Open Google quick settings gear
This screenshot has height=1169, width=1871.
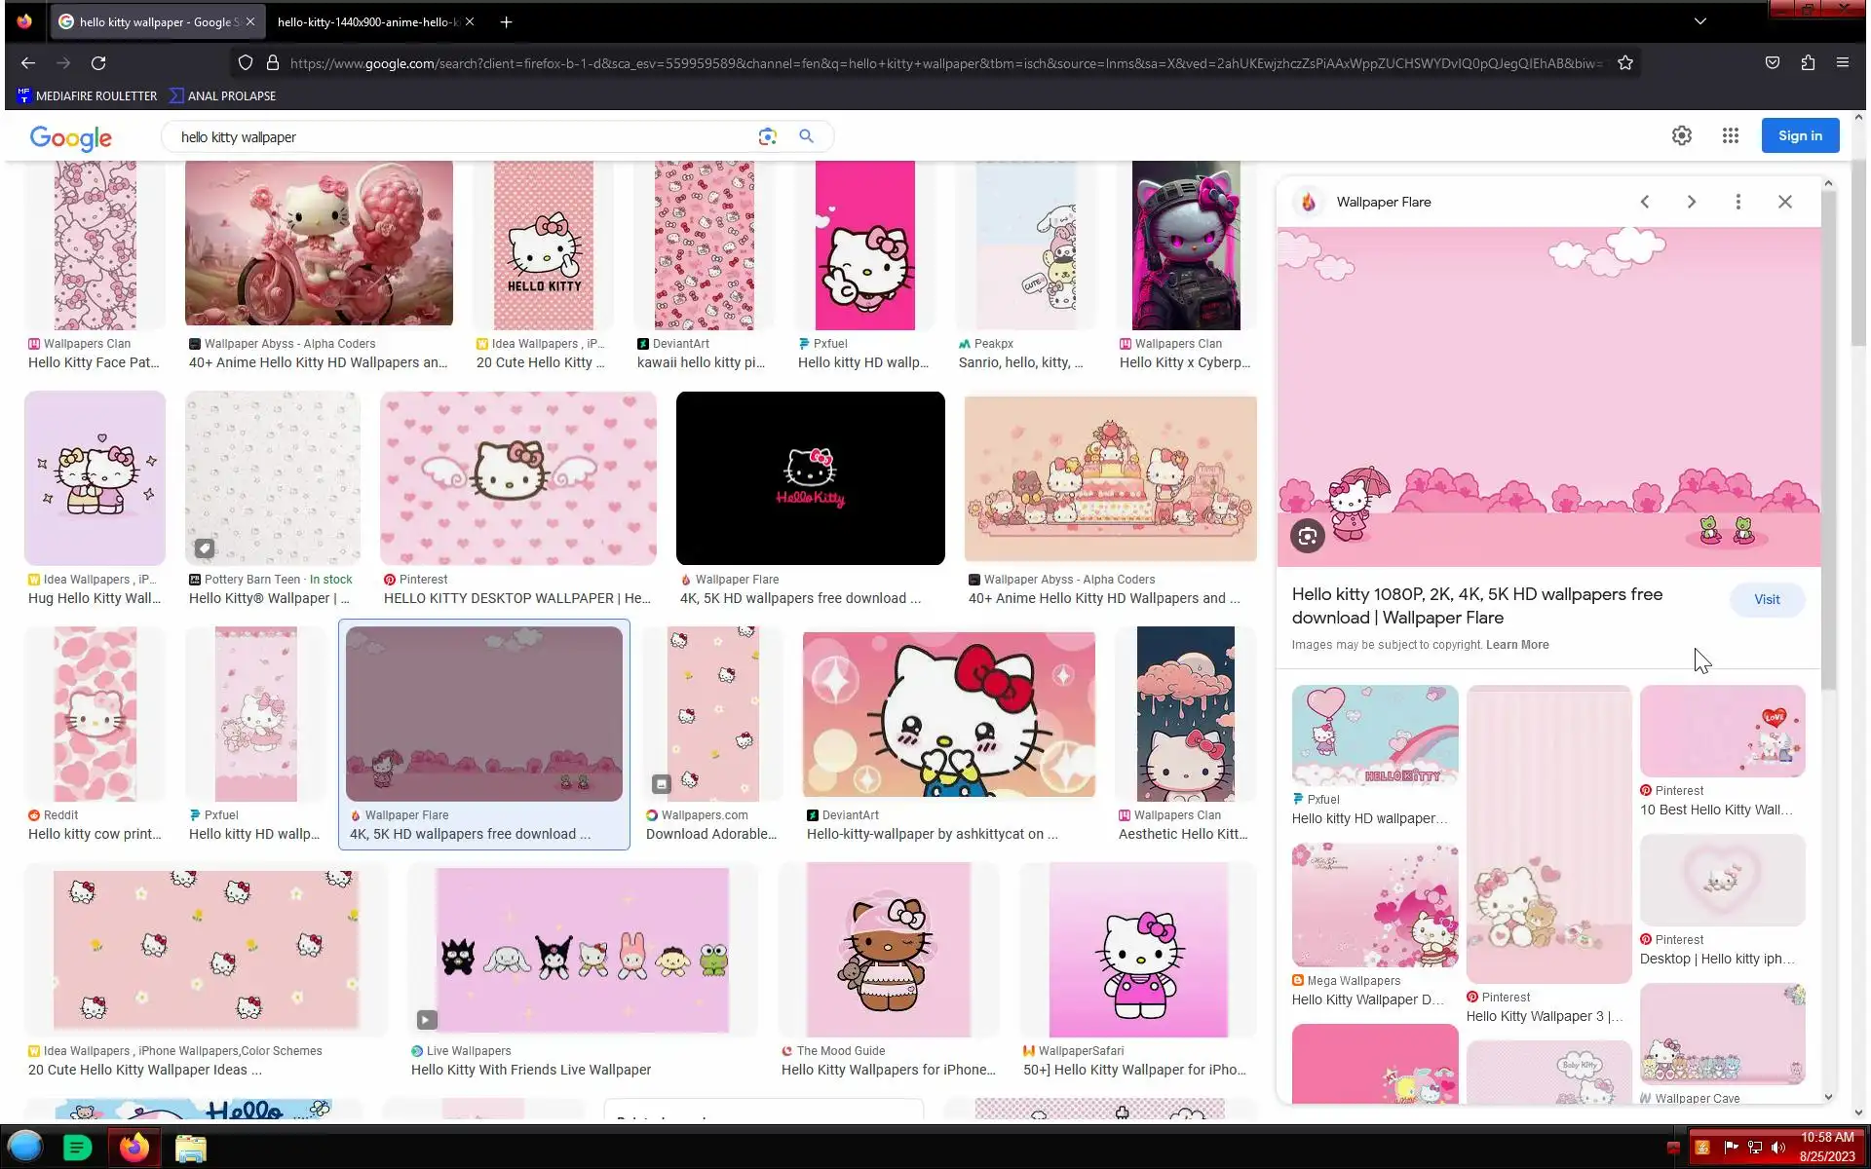(1681, 136)
